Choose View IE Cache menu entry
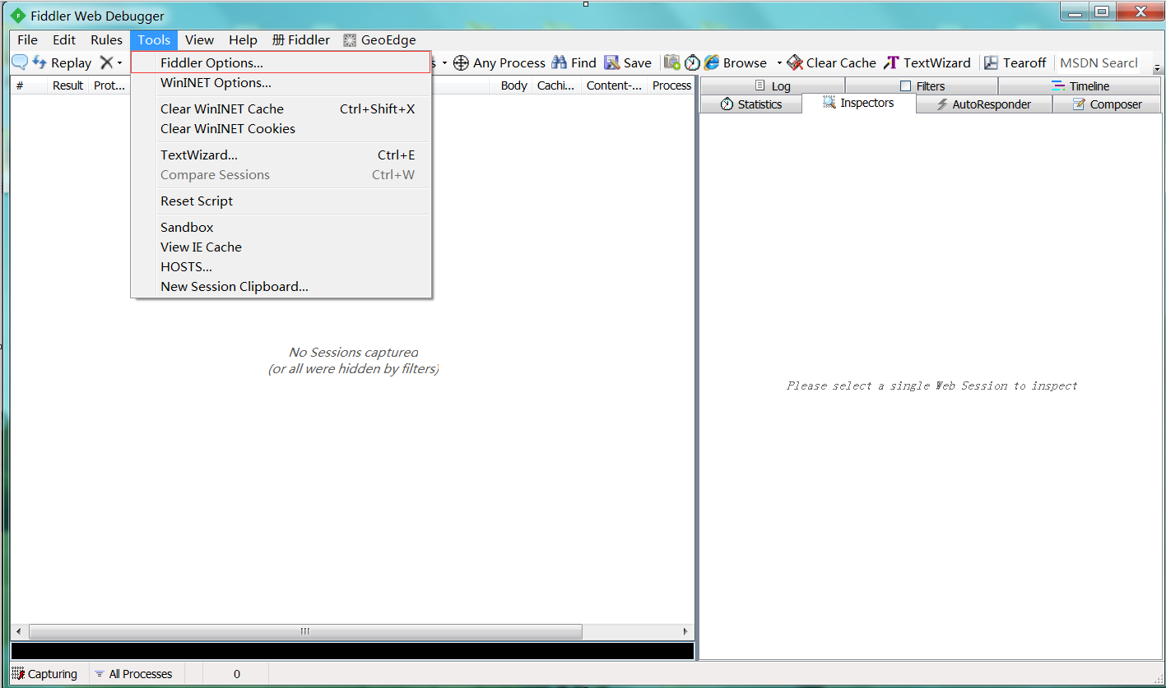 (281, 247)
